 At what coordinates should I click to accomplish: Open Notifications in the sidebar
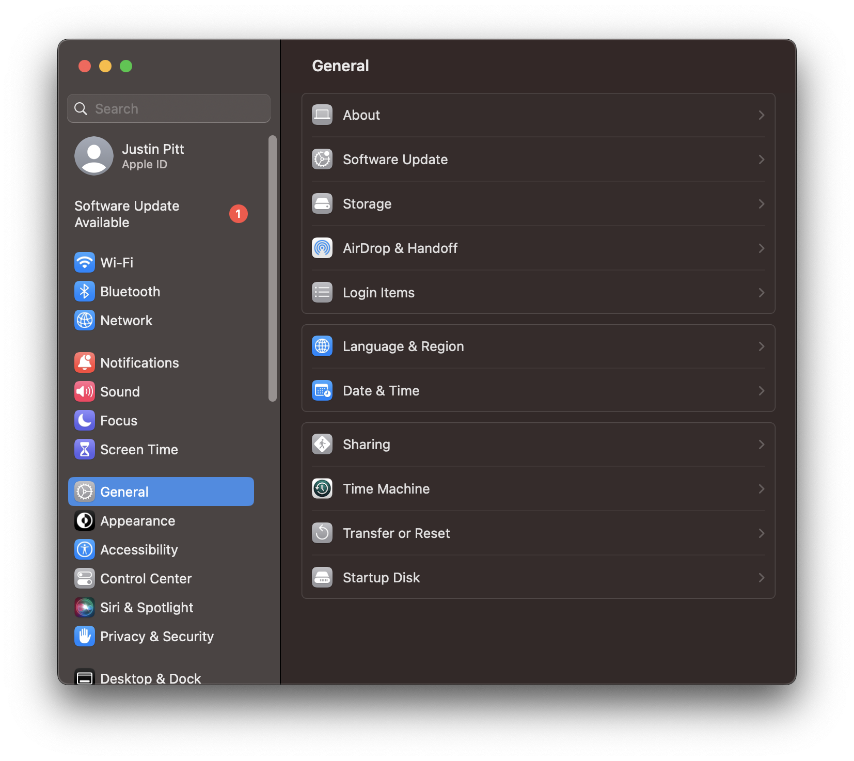(x=139, y=363)
